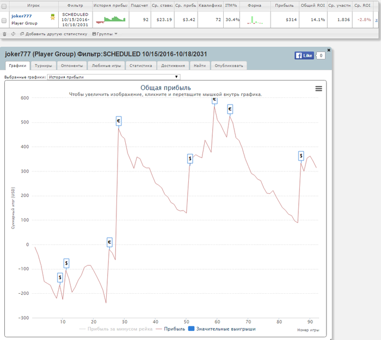This screenshot has height=340, width=381.
Task: Sort by the ITM% column header
Action: tap(231, 5)
